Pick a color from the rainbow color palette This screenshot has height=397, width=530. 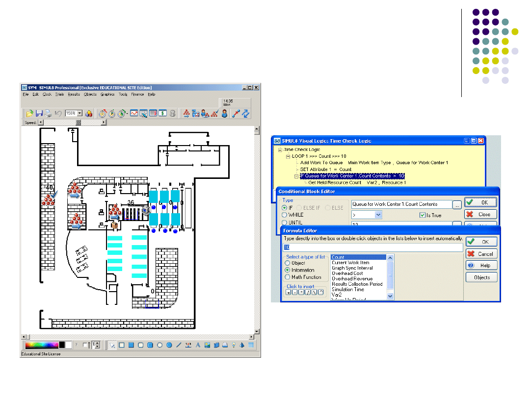pyautogui.click(x=42, y=345)
